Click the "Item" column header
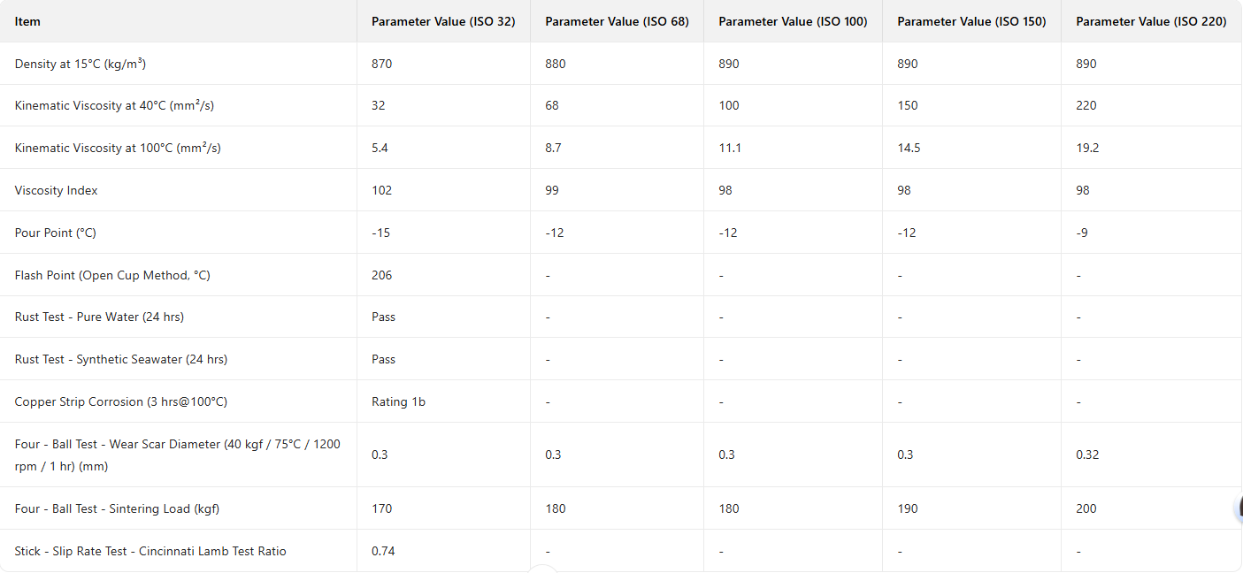 pos(27,21)
